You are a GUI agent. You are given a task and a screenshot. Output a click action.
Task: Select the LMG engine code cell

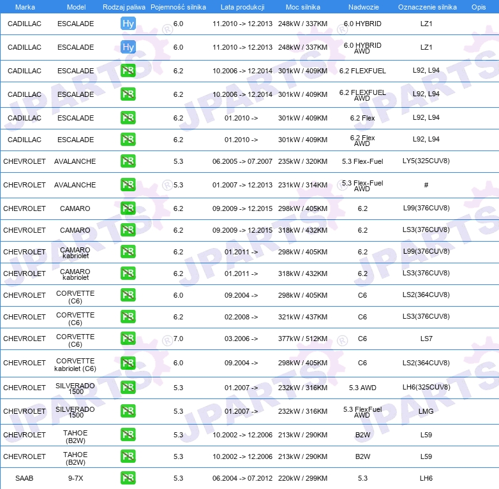pyautogui.click(x=426, y=411)
